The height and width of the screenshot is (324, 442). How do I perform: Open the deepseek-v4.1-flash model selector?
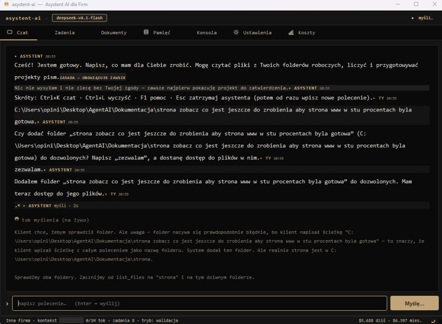(80, 18)
